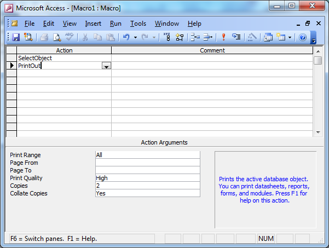Restore the macro document window
The height and width of the screenshot is (248, 329).
pos(308,24)
